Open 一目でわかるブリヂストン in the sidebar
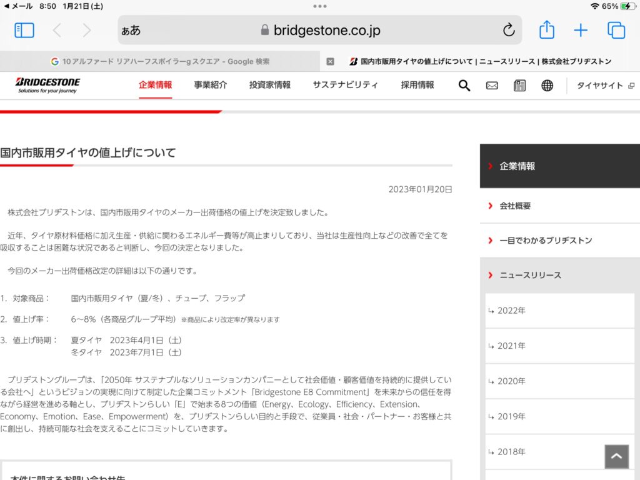Viewport: 640px width, 480px height. [560, 241]
